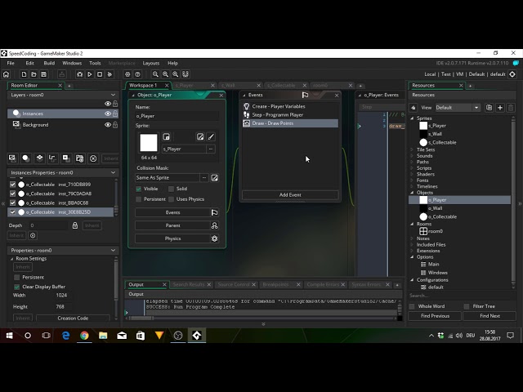
Task: Enable Whole Word search option
Action: coord(412,306)
